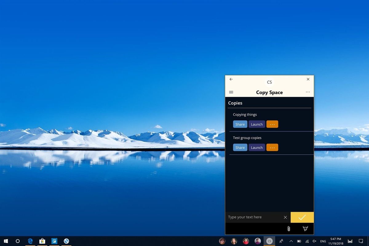The image size is (369, 246).
Task: Click the CS logo at the top
Action: tap(269, 82)
